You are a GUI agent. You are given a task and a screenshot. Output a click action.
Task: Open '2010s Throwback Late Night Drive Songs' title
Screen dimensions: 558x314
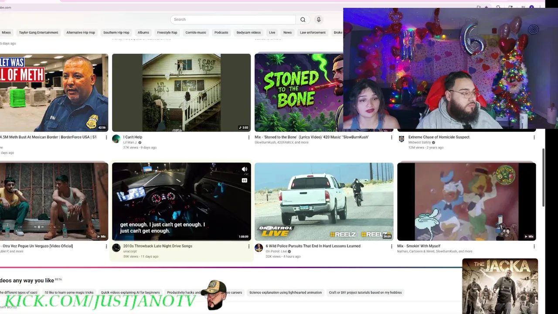point(158,246)
